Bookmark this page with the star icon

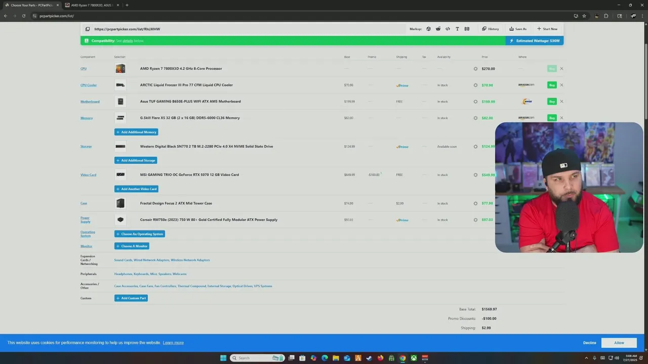584,16
